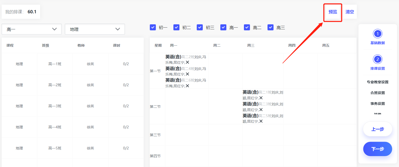Select 地理 高一1班 course row

[73, 64]
